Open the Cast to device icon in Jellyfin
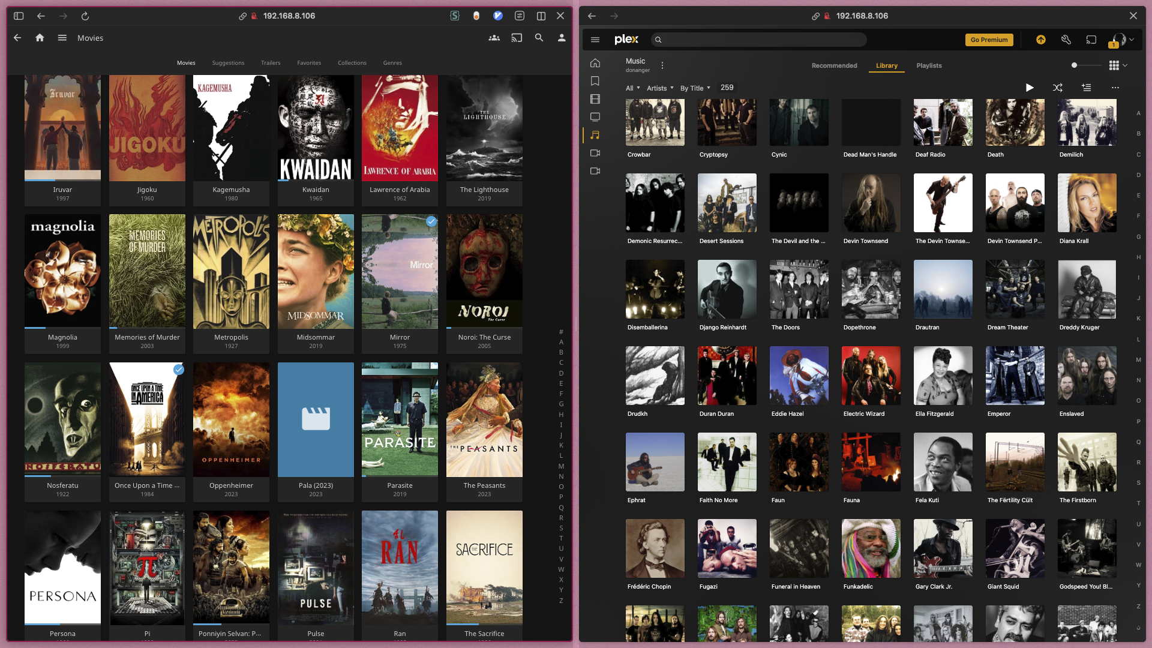1152x648 pixels. (517, 38)
